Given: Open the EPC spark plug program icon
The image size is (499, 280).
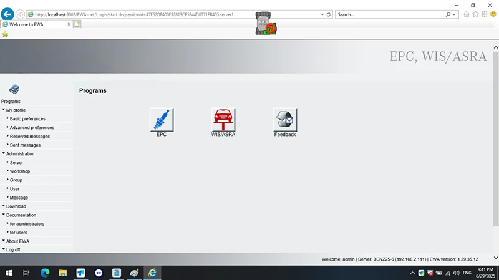Looking at the screenshot, I should tap(162, 120).
